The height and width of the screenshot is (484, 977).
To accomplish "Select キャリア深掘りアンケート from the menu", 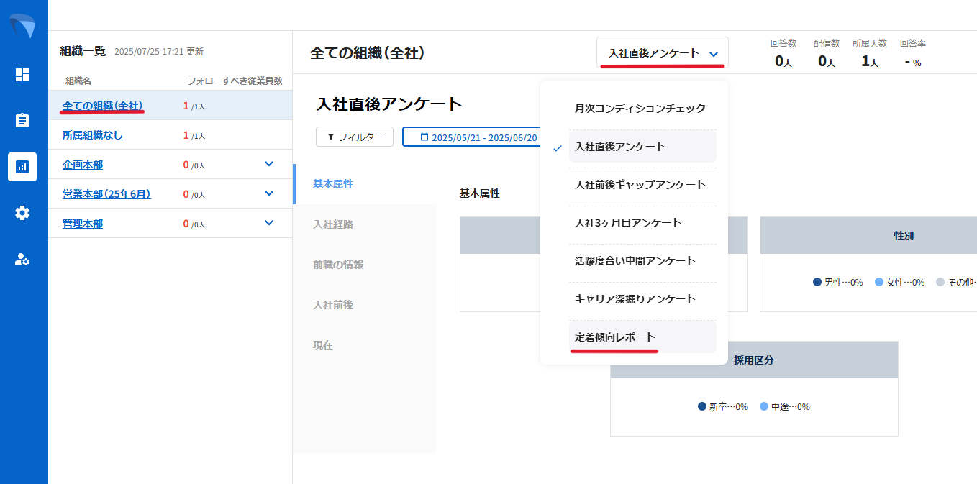I will pos(634,298).
